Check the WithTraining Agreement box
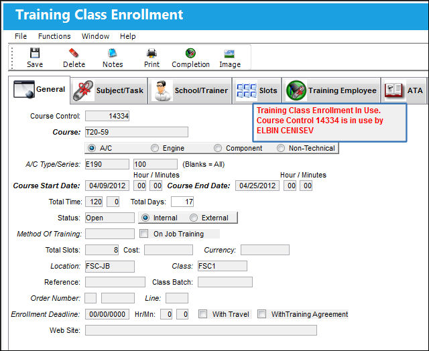Screen dimensions: 429x351 click(262, 314)
